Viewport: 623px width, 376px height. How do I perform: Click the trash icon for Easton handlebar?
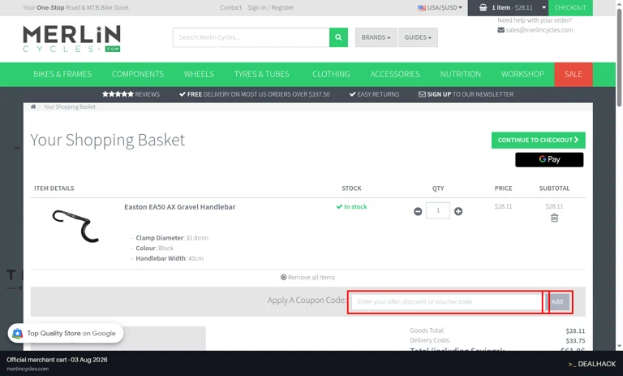(554, 218)
